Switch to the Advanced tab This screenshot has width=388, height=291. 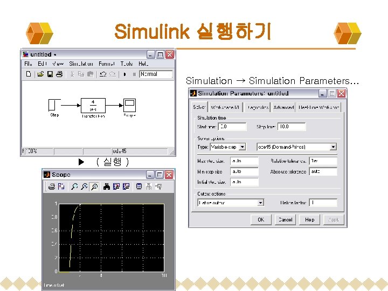pyautogui.click(x=283, y=107)
